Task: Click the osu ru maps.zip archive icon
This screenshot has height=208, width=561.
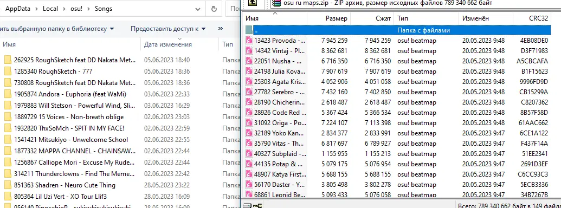Action: point(276,3)
